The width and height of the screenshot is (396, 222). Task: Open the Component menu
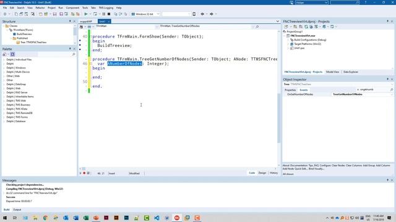click(x=72, y=8)
